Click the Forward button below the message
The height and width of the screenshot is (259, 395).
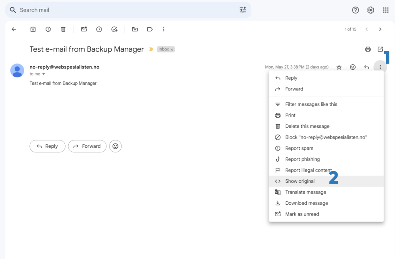[87, 146]
